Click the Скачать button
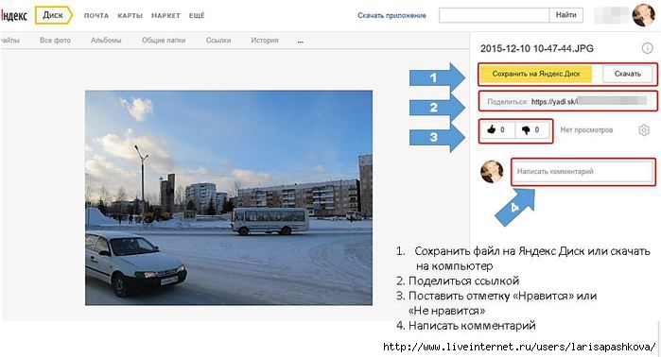This screenshot has width=661, height=357. pyautogui.click(x=627, y=74)
